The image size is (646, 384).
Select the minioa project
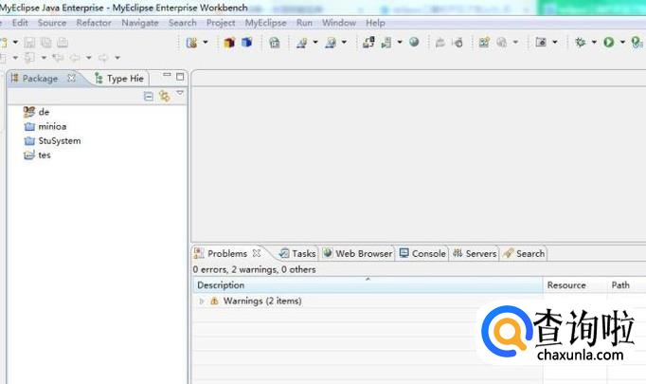[45, 126]
